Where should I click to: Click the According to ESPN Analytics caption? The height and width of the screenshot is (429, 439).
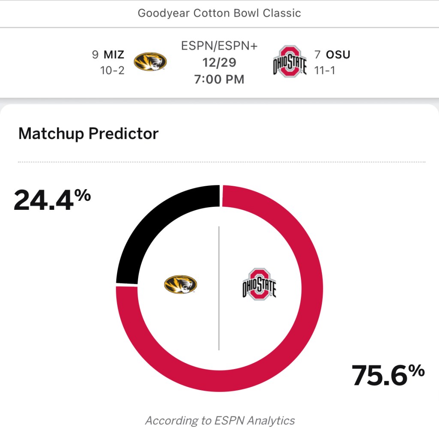pos(220,420)
